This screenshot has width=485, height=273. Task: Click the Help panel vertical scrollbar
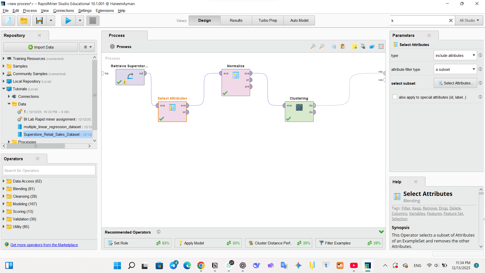tap(481, 193)
